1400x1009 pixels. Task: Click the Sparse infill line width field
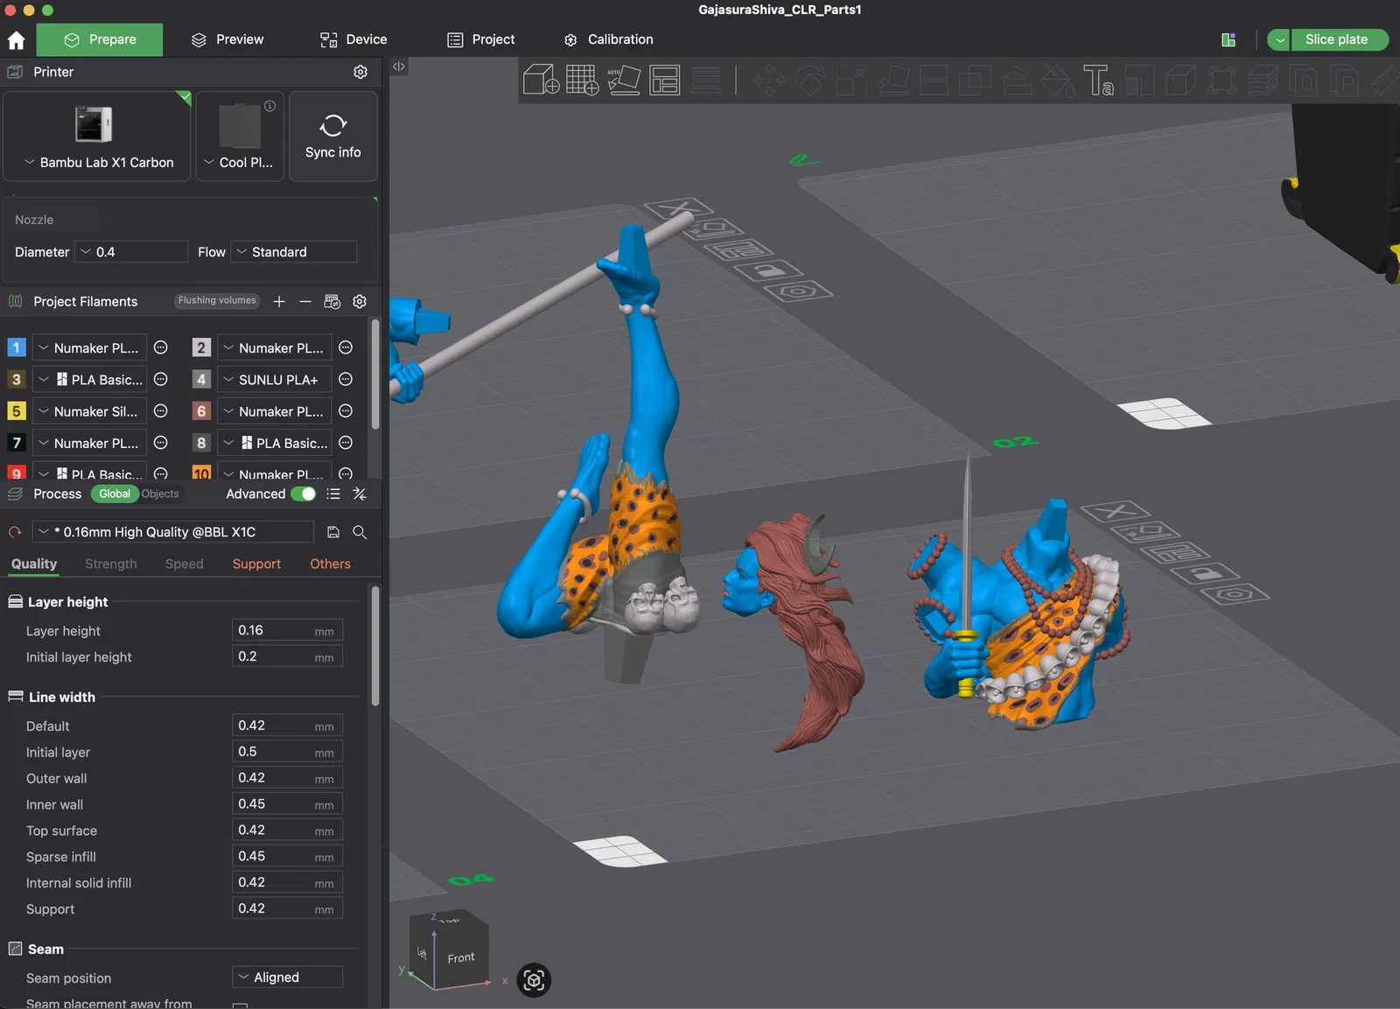point(287,857)
